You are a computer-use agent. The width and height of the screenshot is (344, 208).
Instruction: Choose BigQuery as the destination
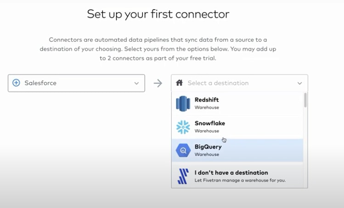(237, 150)
